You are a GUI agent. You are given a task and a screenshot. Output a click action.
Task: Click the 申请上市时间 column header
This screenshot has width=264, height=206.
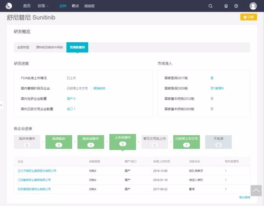pos(161,161)
